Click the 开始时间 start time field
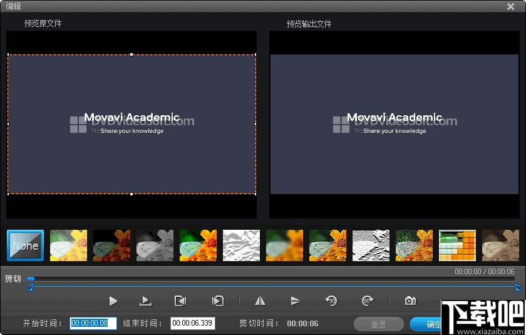The image size is (526, 335). (x=93, y=323)
